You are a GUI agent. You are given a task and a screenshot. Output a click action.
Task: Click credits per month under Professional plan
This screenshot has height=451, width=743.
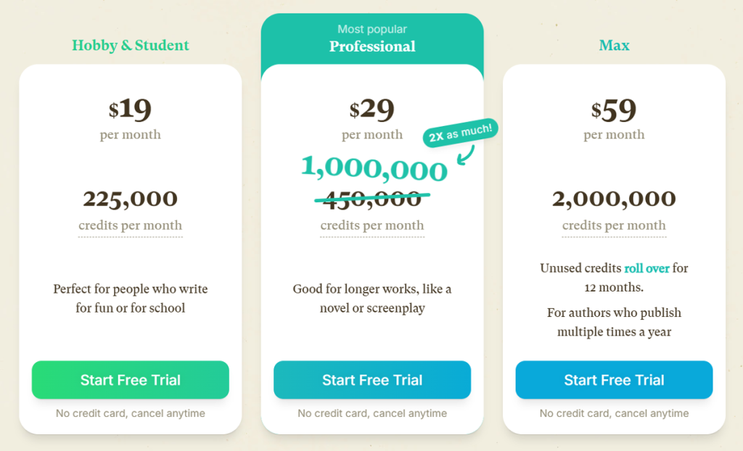(372, 225)
